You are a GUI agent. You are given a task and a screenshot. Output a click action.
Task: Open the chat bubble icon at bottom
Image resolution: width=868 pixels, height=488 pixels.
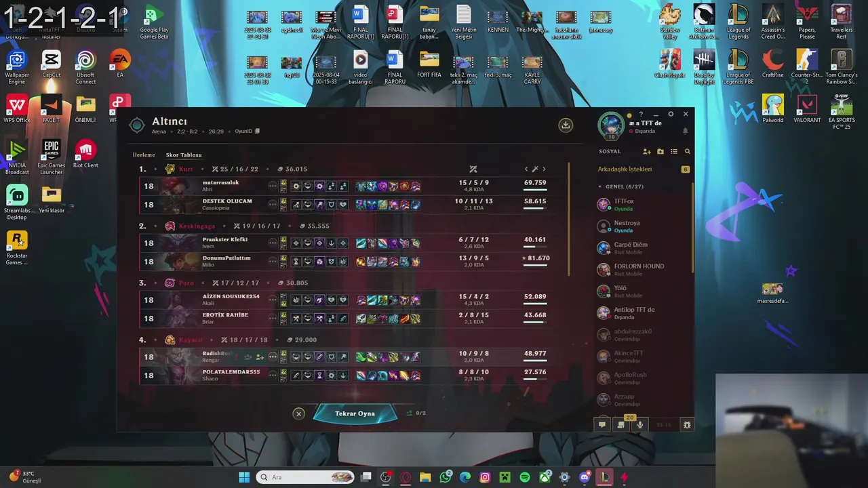point(601,425)
